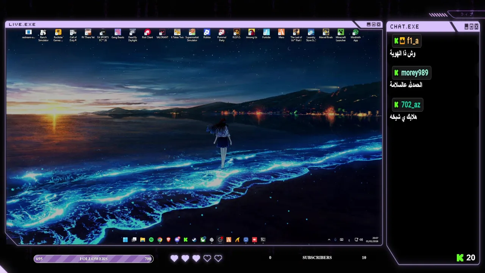Launch Call of Duty desktop icon
485x273 pixels.
(73, 35)
